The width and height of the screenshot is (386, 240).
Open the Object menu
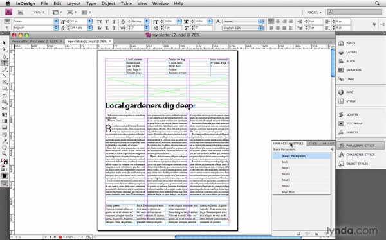pos(108,3)
